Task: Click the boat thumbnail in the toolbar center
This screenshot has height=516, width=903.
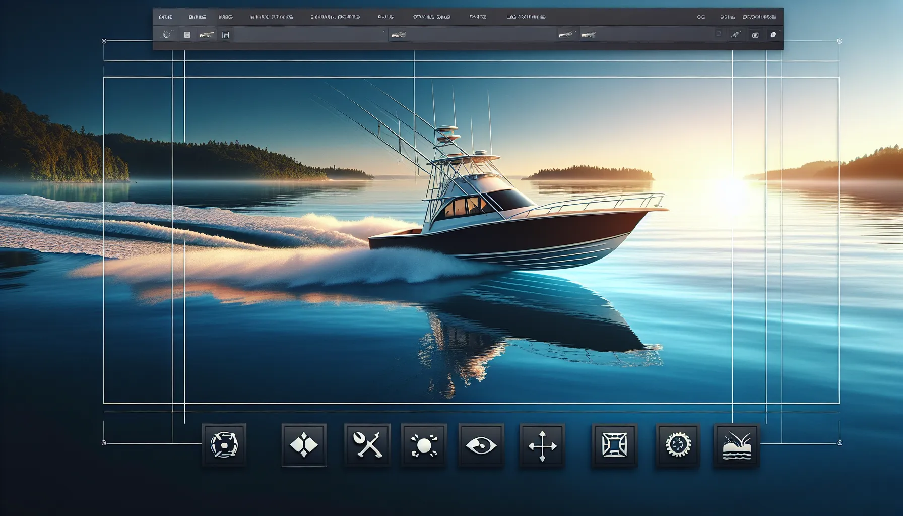Action: pos(398,35)
